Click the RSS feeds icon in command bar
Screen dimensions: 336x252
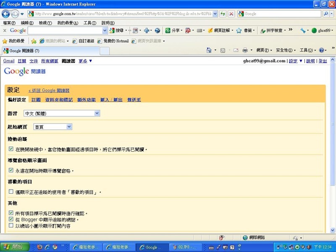[x=223, y=50]
